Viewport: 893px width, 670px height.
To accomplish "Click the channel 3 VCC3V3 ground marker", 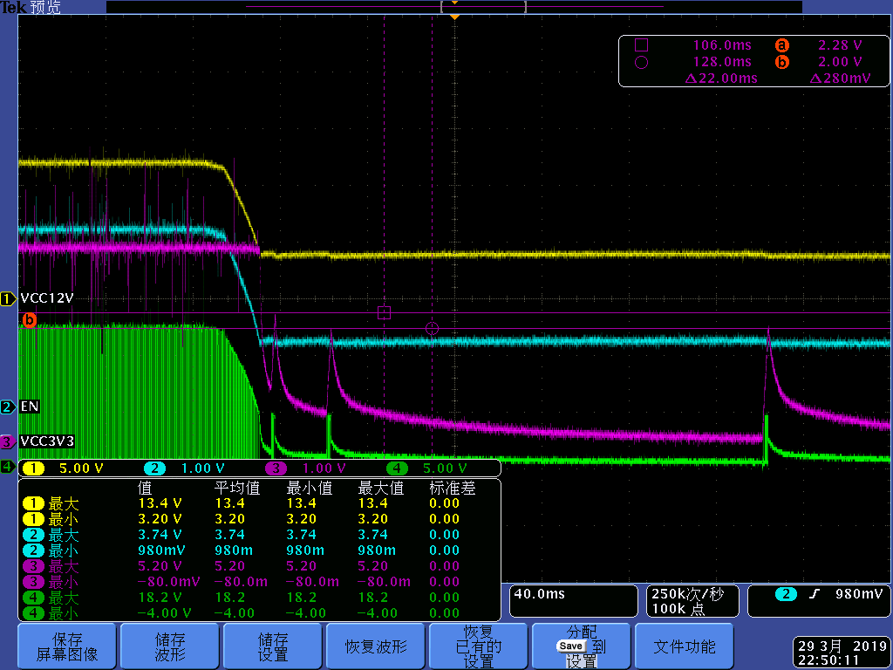I will 8,441.
